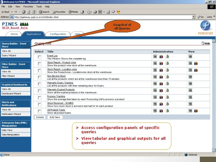View chart output for Stock Report - Location wise

click(196, 70)
